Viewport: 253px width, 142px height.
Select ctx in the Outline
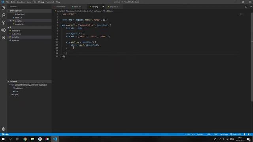point(17,92)
